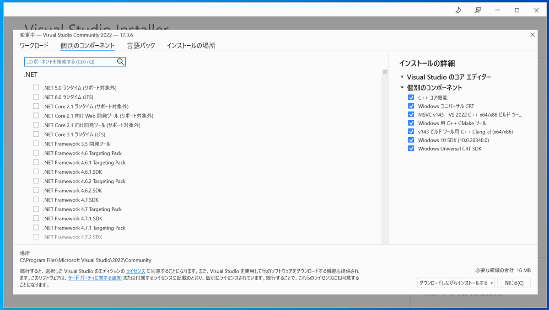
Task: Switch to ワークロード tab
Action: [34, 46]
